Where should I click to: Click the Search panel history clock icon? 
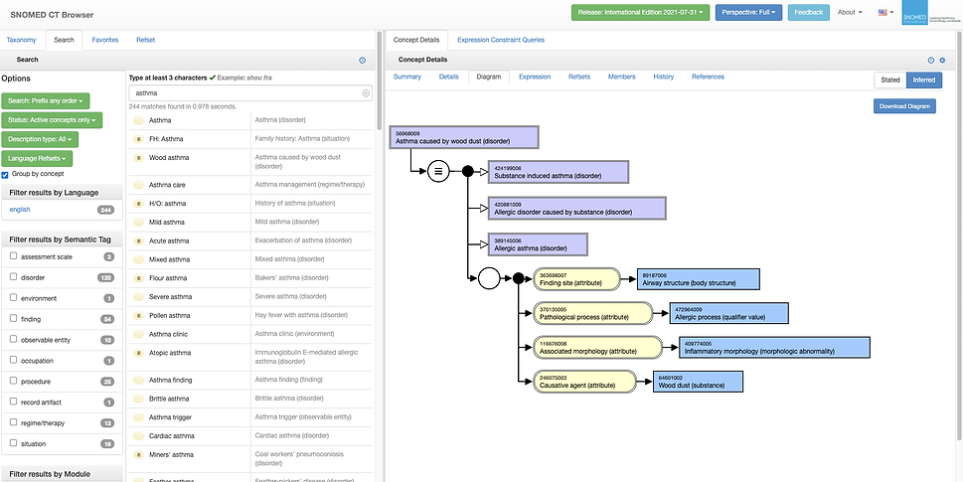362,61
